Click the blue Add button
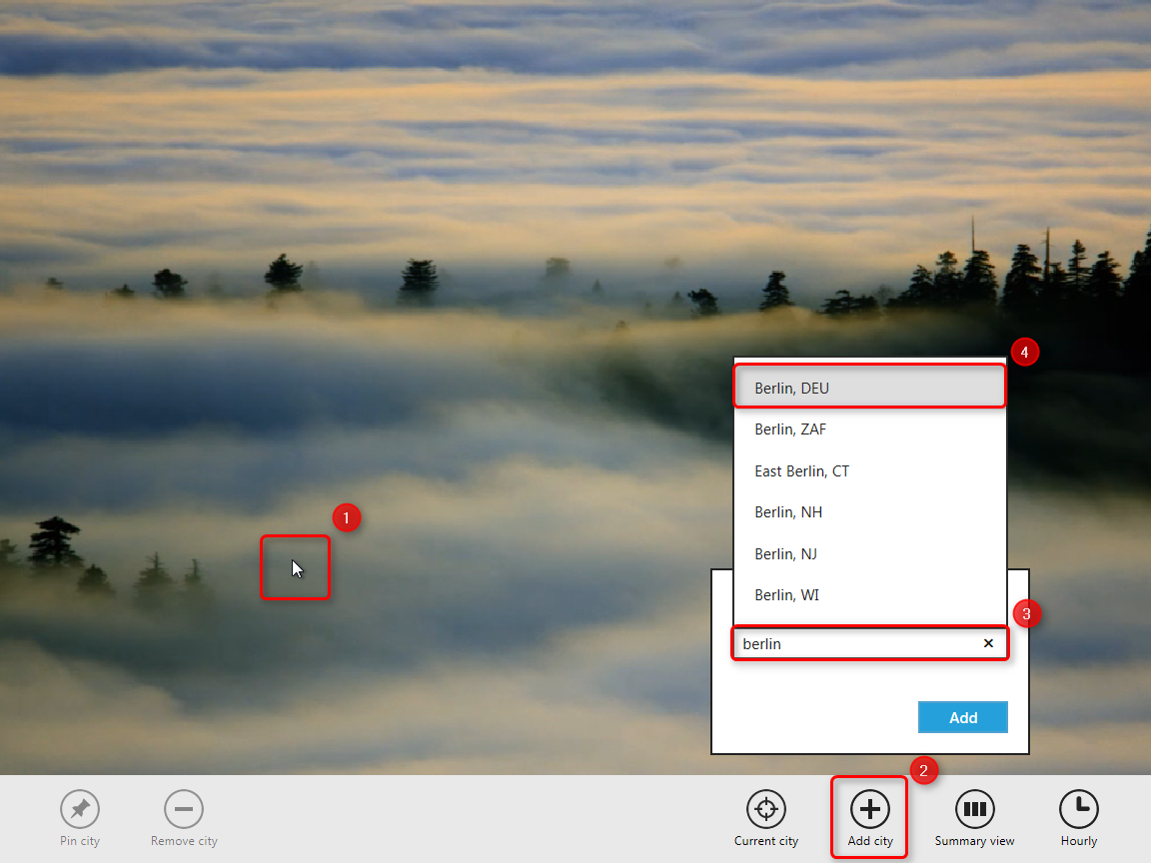 [962, 717]
